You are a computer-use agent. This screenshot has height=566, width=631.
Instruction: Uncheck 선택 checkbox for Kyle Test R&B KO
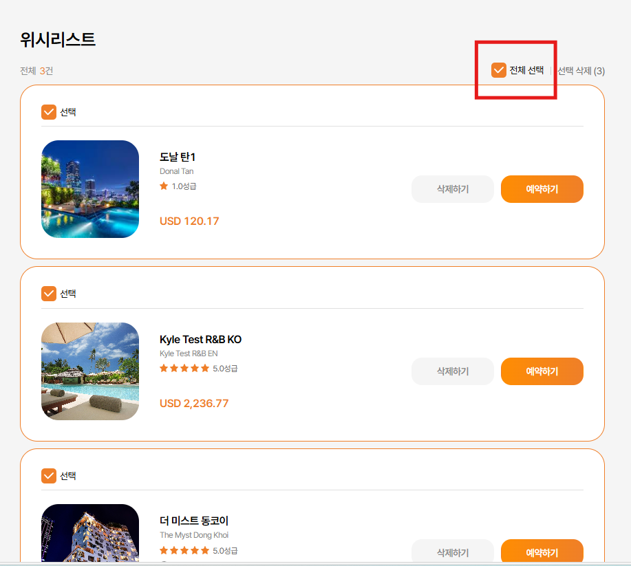tap(49, 294)
